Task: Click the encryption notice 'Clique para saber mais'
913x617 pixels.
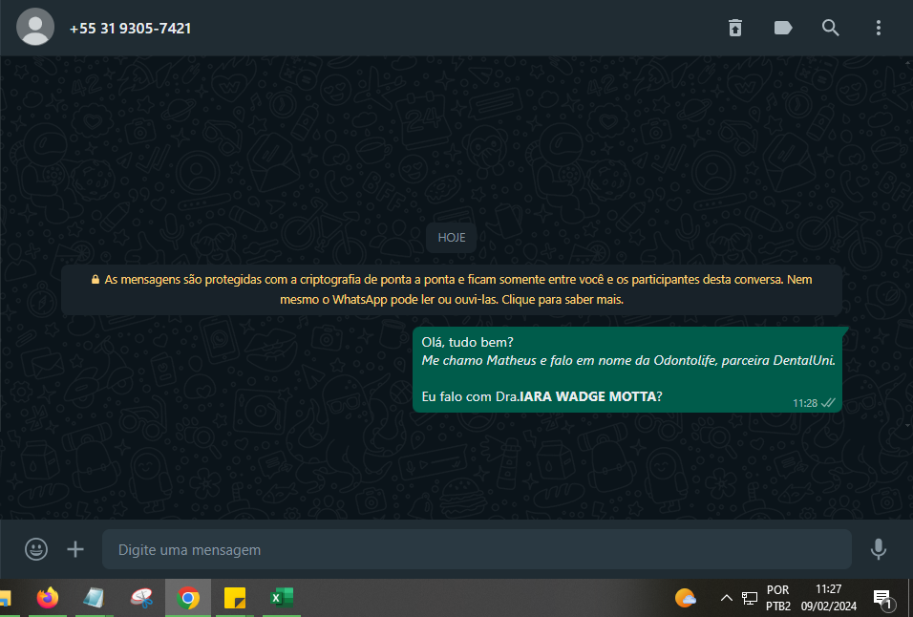Action: [563, 300]
